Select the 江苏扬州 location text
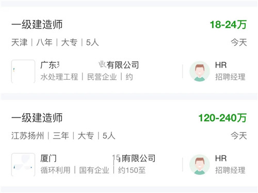 (x=28, y=136)
